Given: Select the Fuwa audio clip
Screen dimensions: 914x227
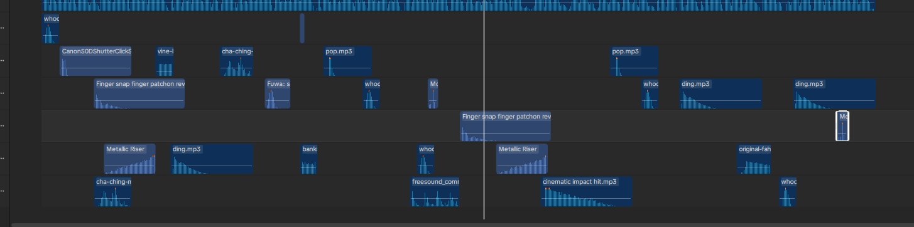Looking at the screenshot, I should (278, 93).
